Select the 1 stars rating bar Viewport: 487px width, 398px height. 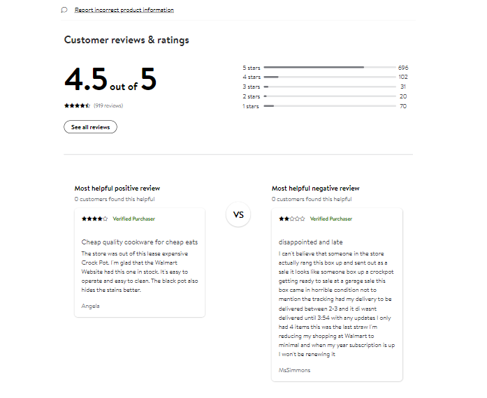tap(330, 106)
